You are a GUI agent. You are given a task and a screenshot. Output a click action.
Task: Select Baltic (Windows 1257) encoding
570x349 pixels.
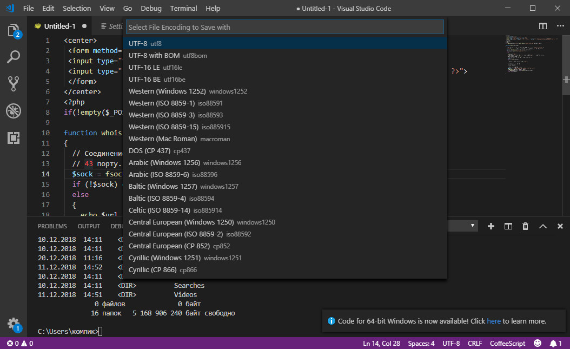[x=285, y=187]
